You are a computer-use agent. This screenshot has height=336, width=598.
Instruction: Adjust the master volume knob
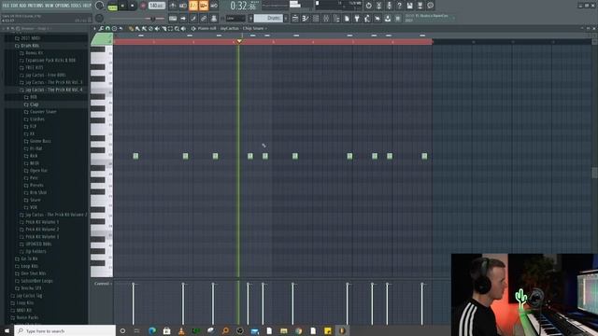tap(100, 6)
